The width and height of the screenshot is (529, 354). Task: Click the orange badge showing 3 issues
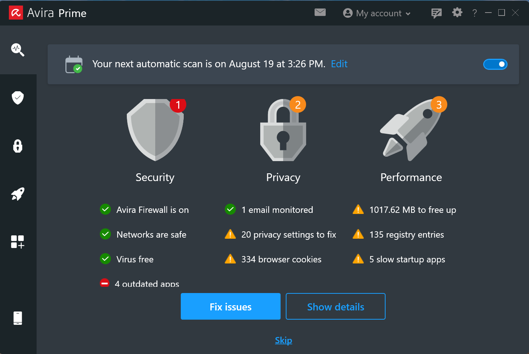tap(439, 105)
